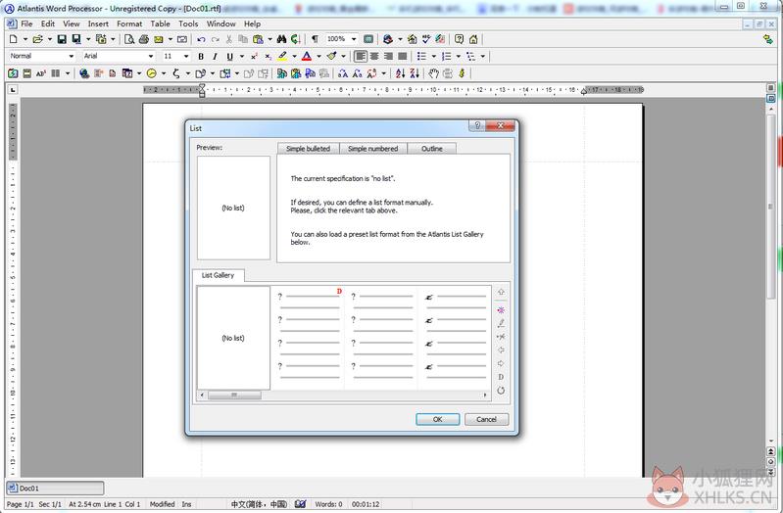This screenshot has width=783, height=513.
Task: Switch to the Outline tab
Action: click(431, 148)
